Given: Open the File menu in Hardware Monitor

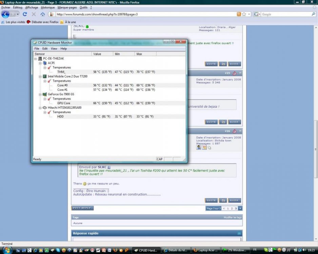Looking at the screenshot, I should 37,49.
